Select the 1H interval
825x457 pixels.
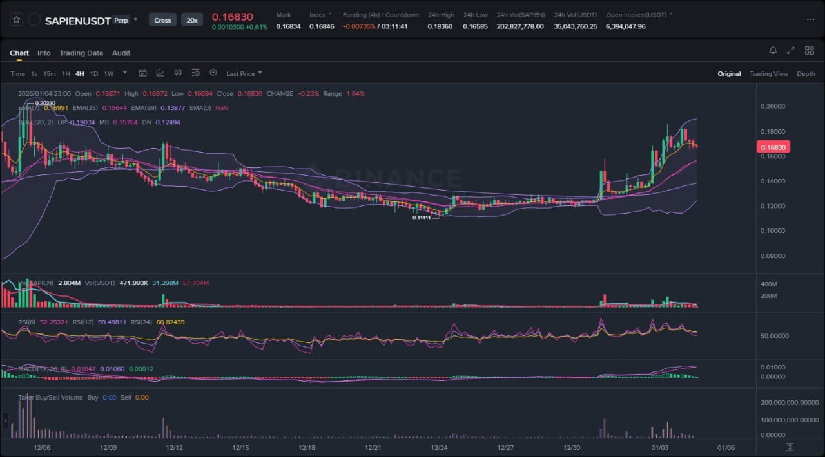[x=66, y=73]
